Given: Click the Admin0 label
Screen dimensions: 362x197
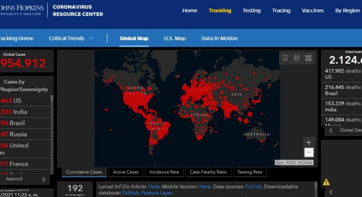Looking at the screenshot, I should tap(14, 179).
